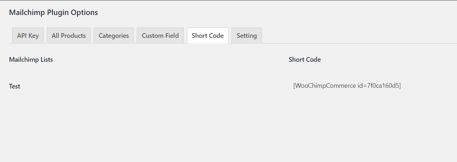Click the word "Code" in column header
This screenshot has width=457, height=162.
tap(313, 60)
